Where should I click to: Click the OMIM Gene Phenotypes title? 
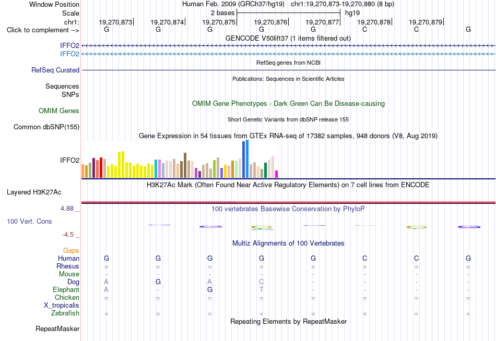(288, 103)
